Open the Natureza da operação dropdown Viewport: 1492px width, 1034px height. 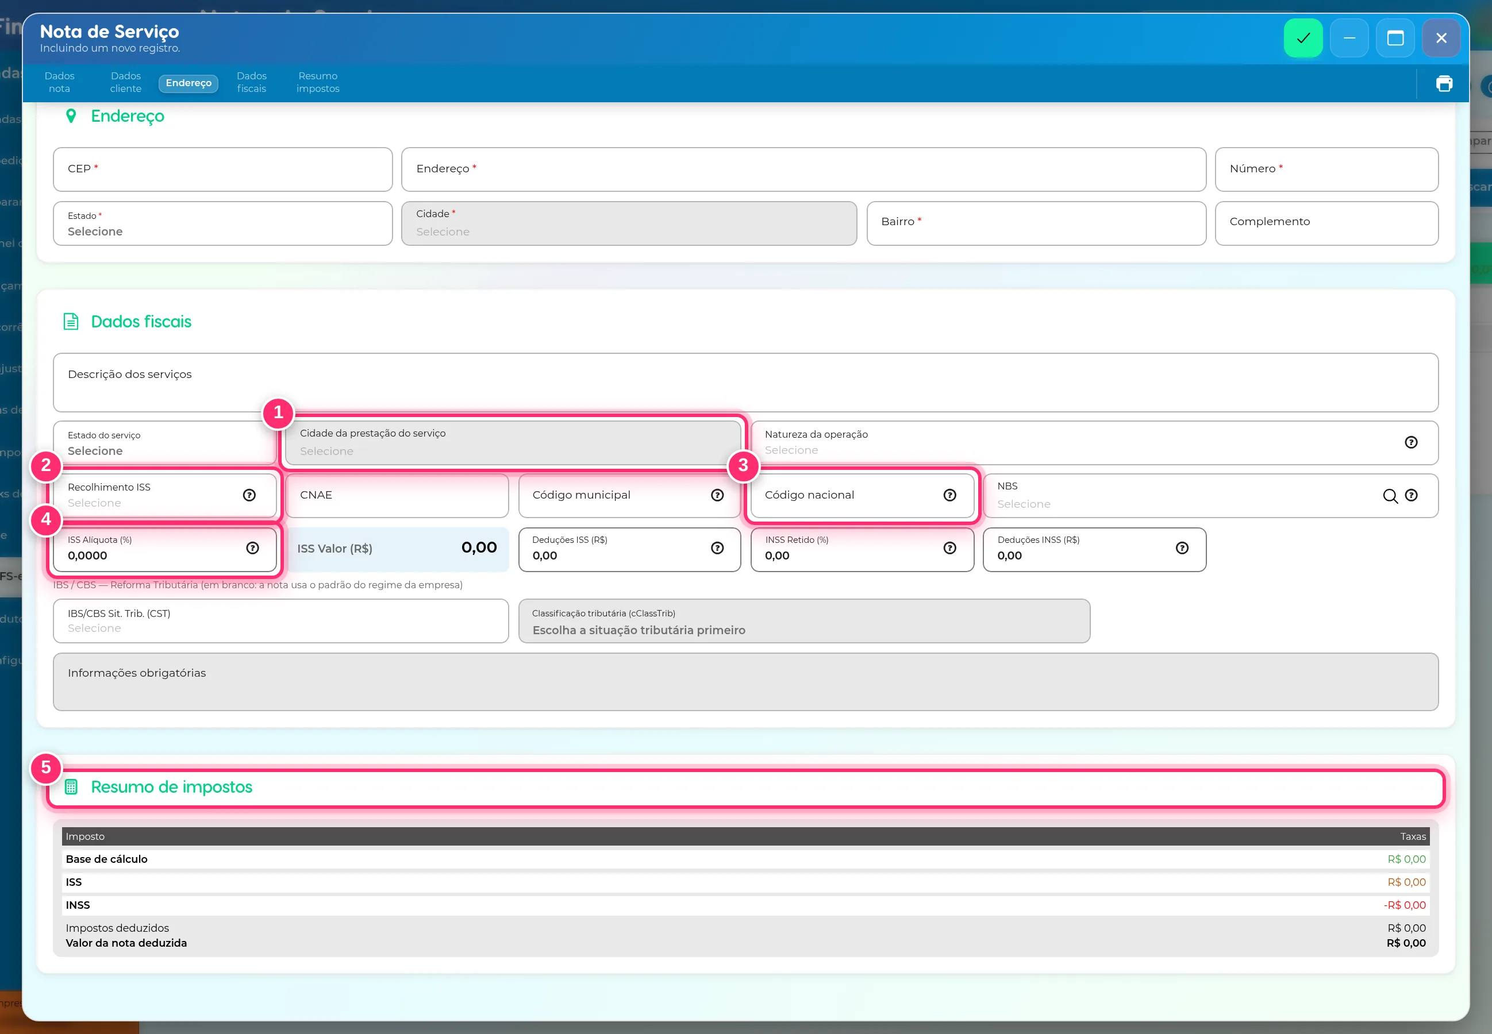click(1094, 443)
